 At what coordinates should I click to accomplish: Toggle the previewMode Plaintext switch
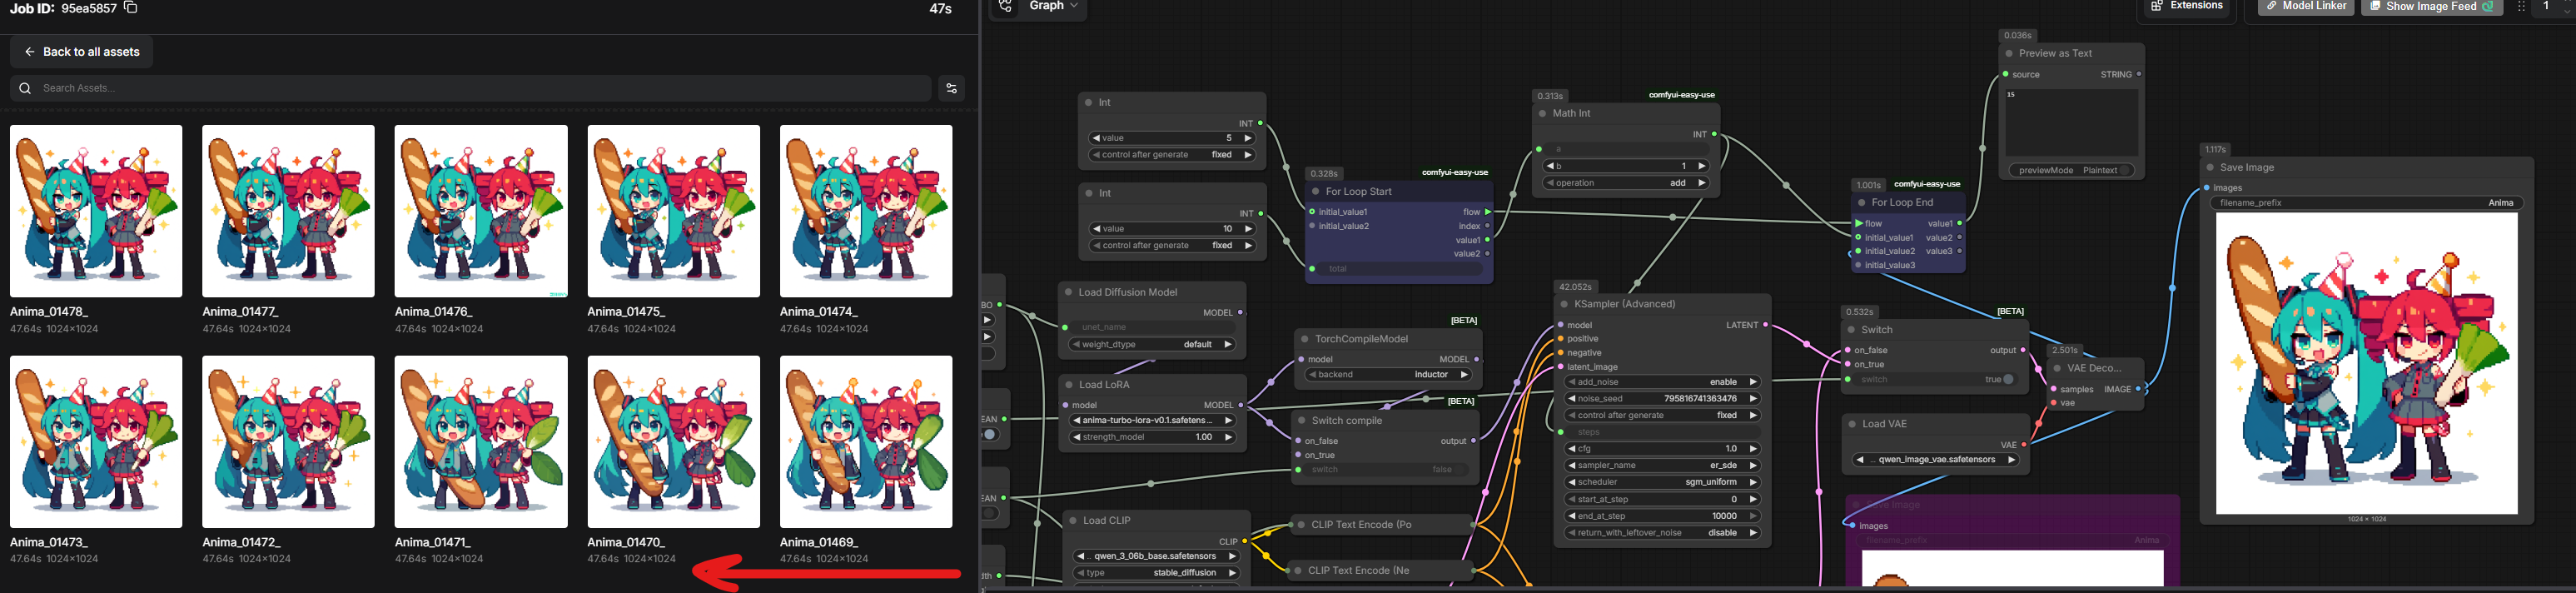pos(2125,170)
